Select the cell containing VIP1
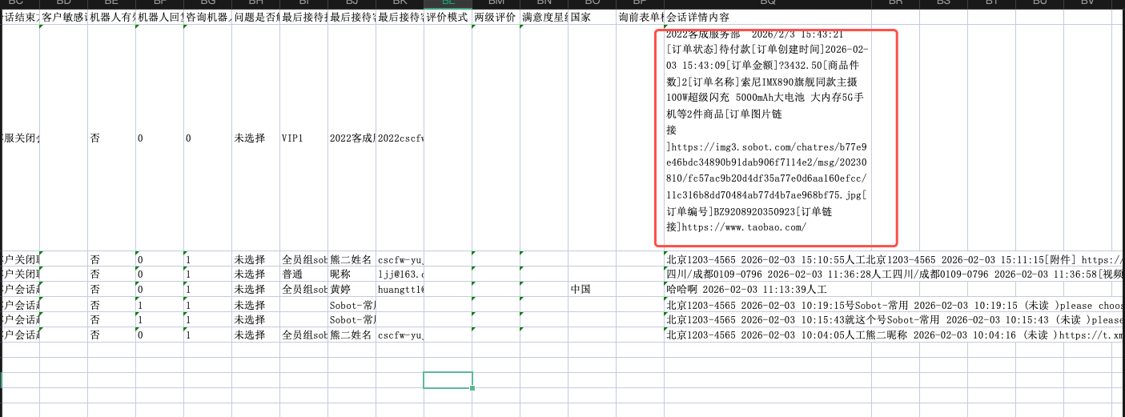The width and height of the screenshot is (1125, 417). point(303,138)
